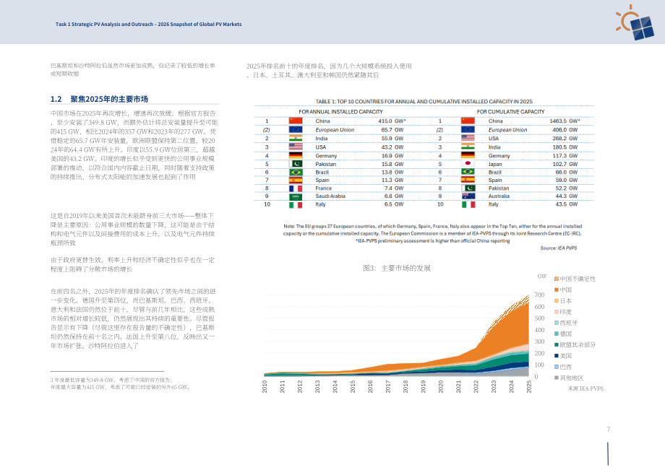The image size is (665, 470).
Task: Click the 'FOR ANNUAL INSTALLED CAPACITY' column heading
Action: 340,112
